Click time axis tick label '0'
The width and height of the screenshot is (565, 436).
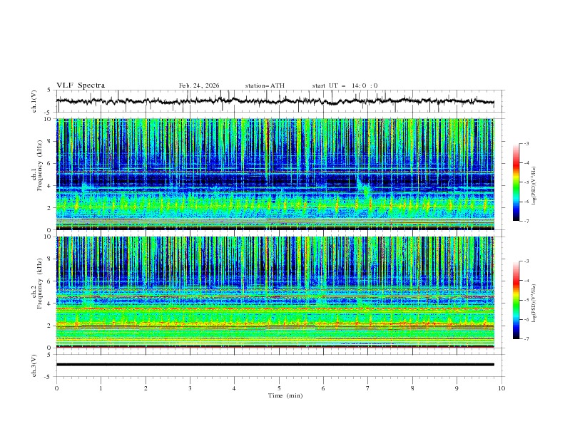[x=56, y=388]
